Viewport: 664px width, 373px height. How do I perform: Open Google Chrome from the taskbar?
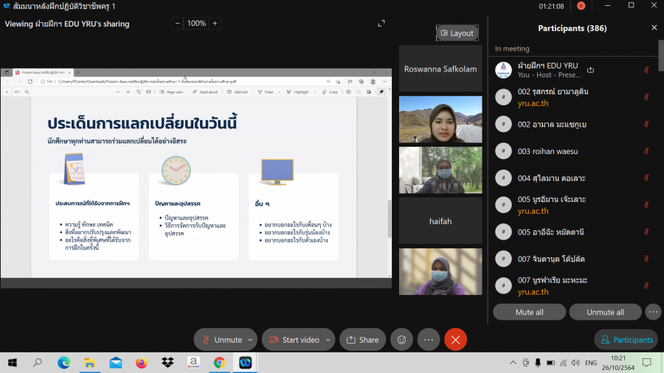tap(219, 363)
